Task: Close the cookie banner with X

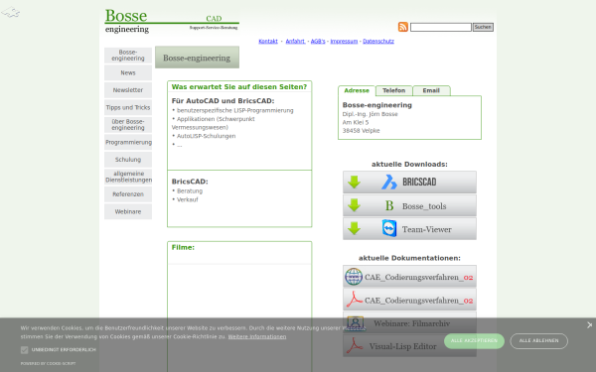Action: pos(589,325)
